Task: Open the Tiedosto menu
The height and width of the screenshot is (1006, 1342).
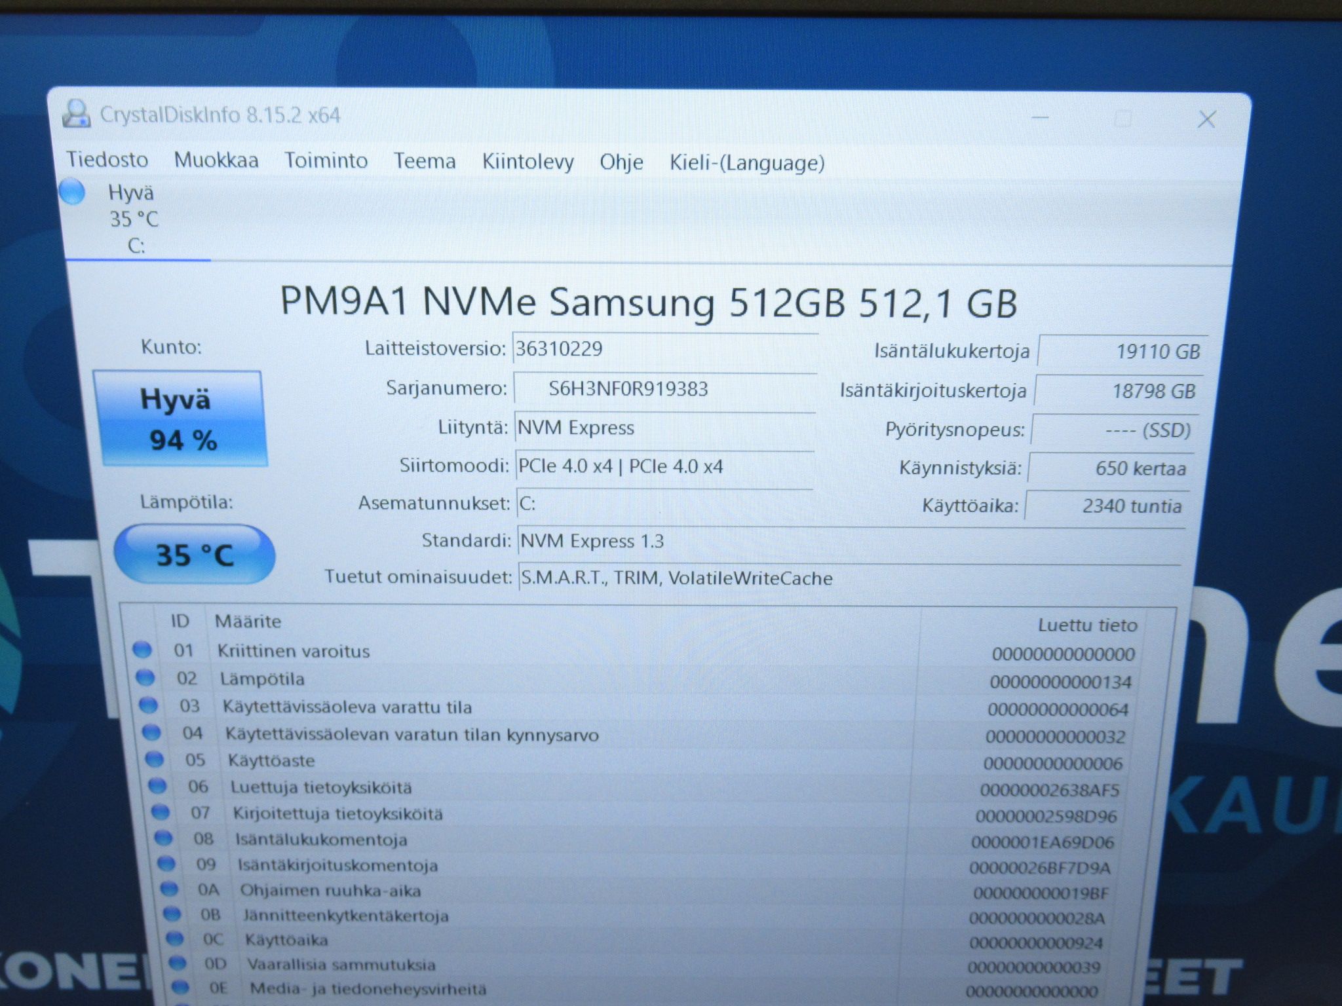Action: pyautogui.click(x=107, y=160)
